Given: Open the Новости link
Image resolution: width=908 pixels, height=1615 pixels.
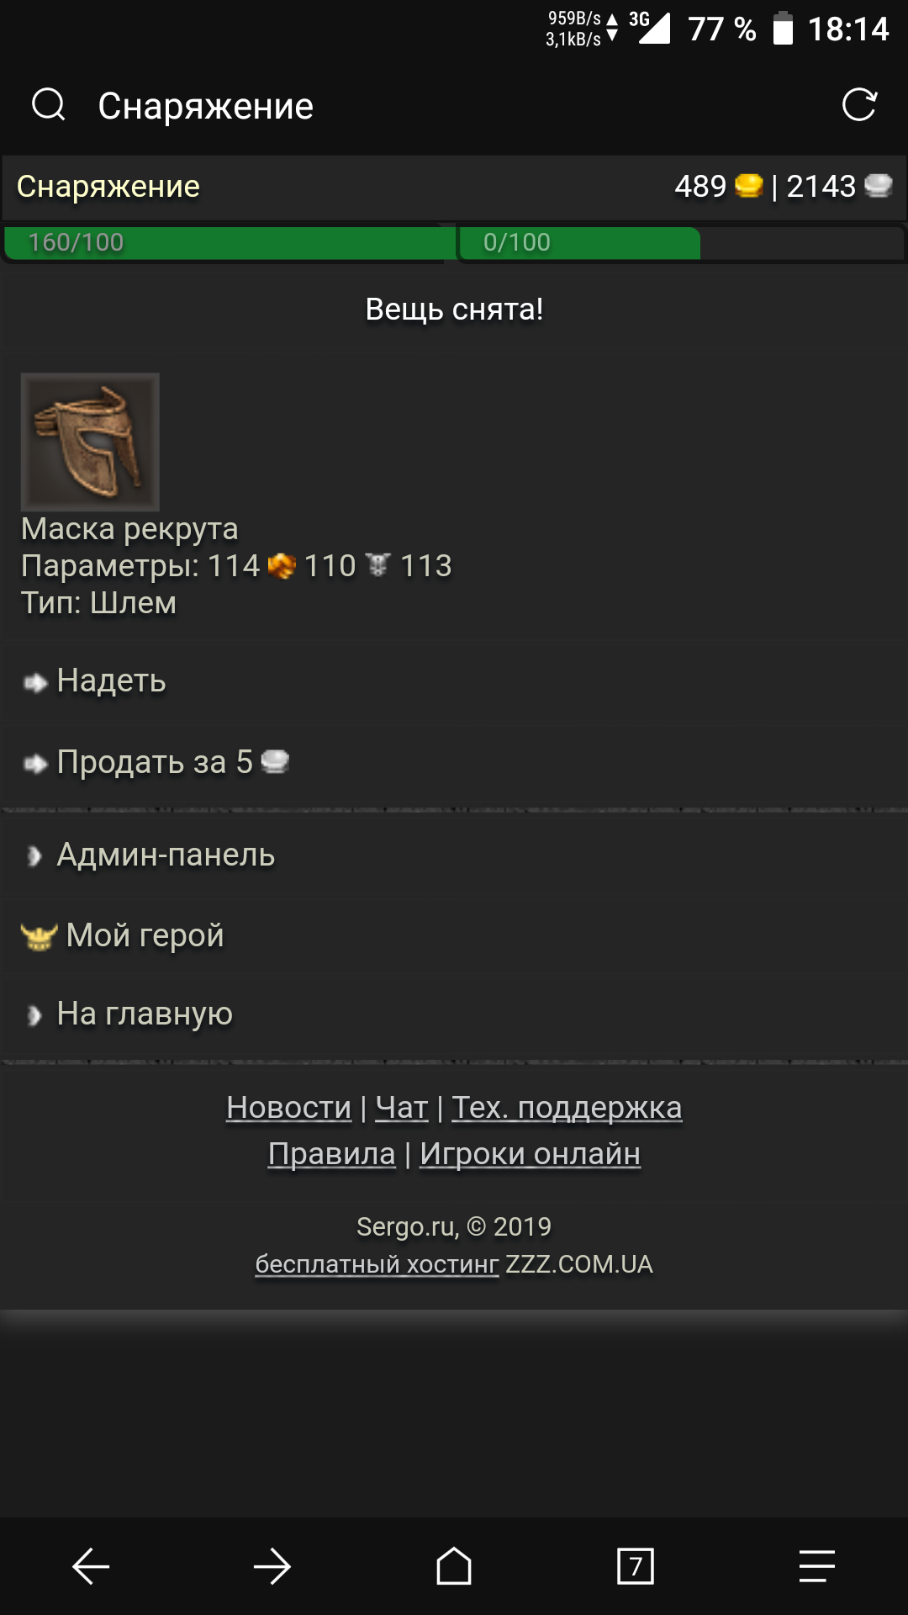Looking at the screenshot, I should click(x=288, y=1108).
